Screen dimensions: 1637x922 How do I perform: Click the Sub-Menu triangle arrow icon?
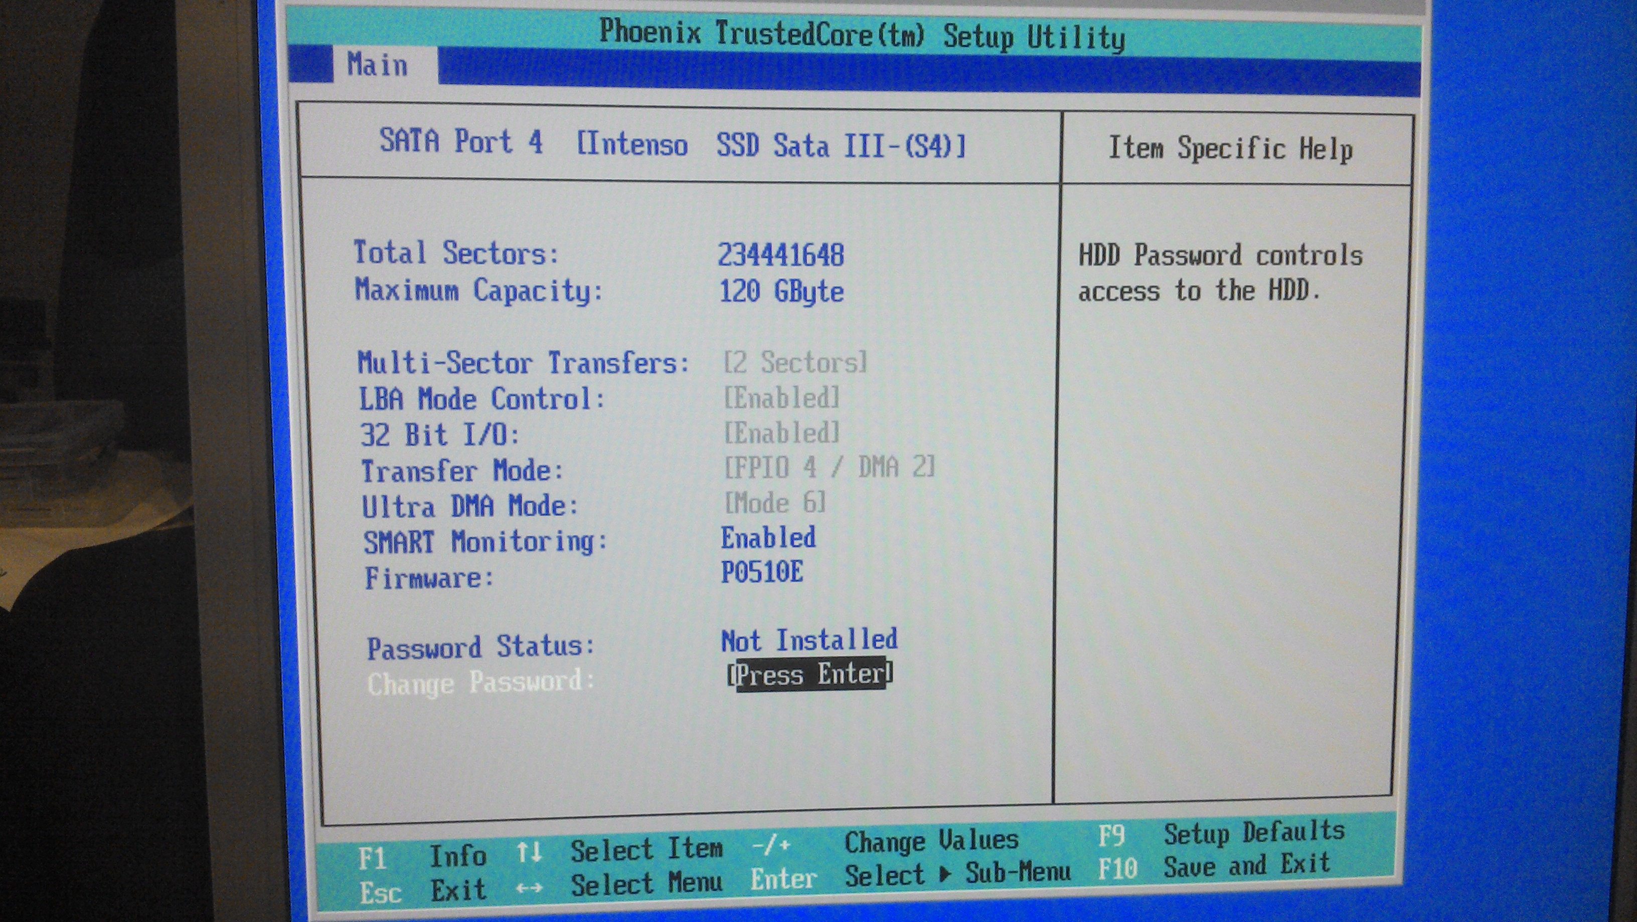[x=945, y=875]
